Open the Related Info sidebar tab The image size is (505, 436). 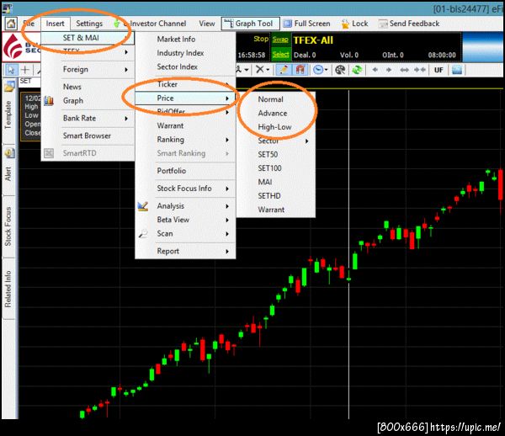point(8,290)
